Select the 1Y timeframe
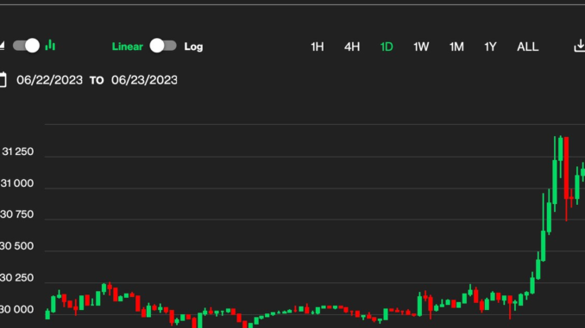This screenshot has width=585, height=328. [490, 46]
